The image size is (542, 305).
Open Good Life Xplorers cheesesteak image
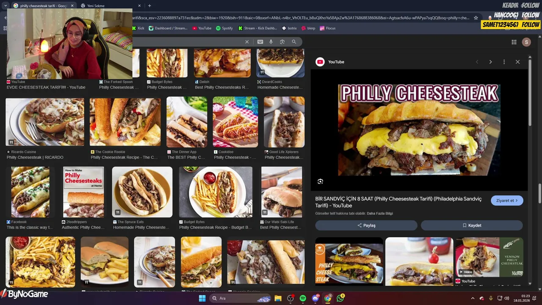pyautogui.click(x=284, y=122)
